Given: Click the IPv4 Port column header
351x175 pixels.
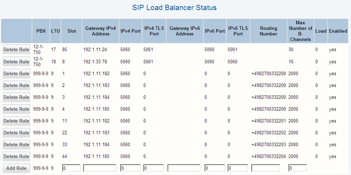Looking at the screenshot, I should 130,31.
